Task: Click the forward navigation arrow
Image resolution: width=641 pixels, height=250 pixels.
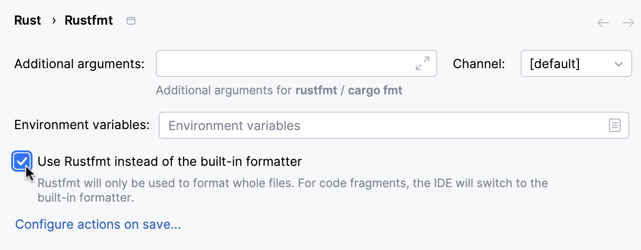Action: coord(628,23)
